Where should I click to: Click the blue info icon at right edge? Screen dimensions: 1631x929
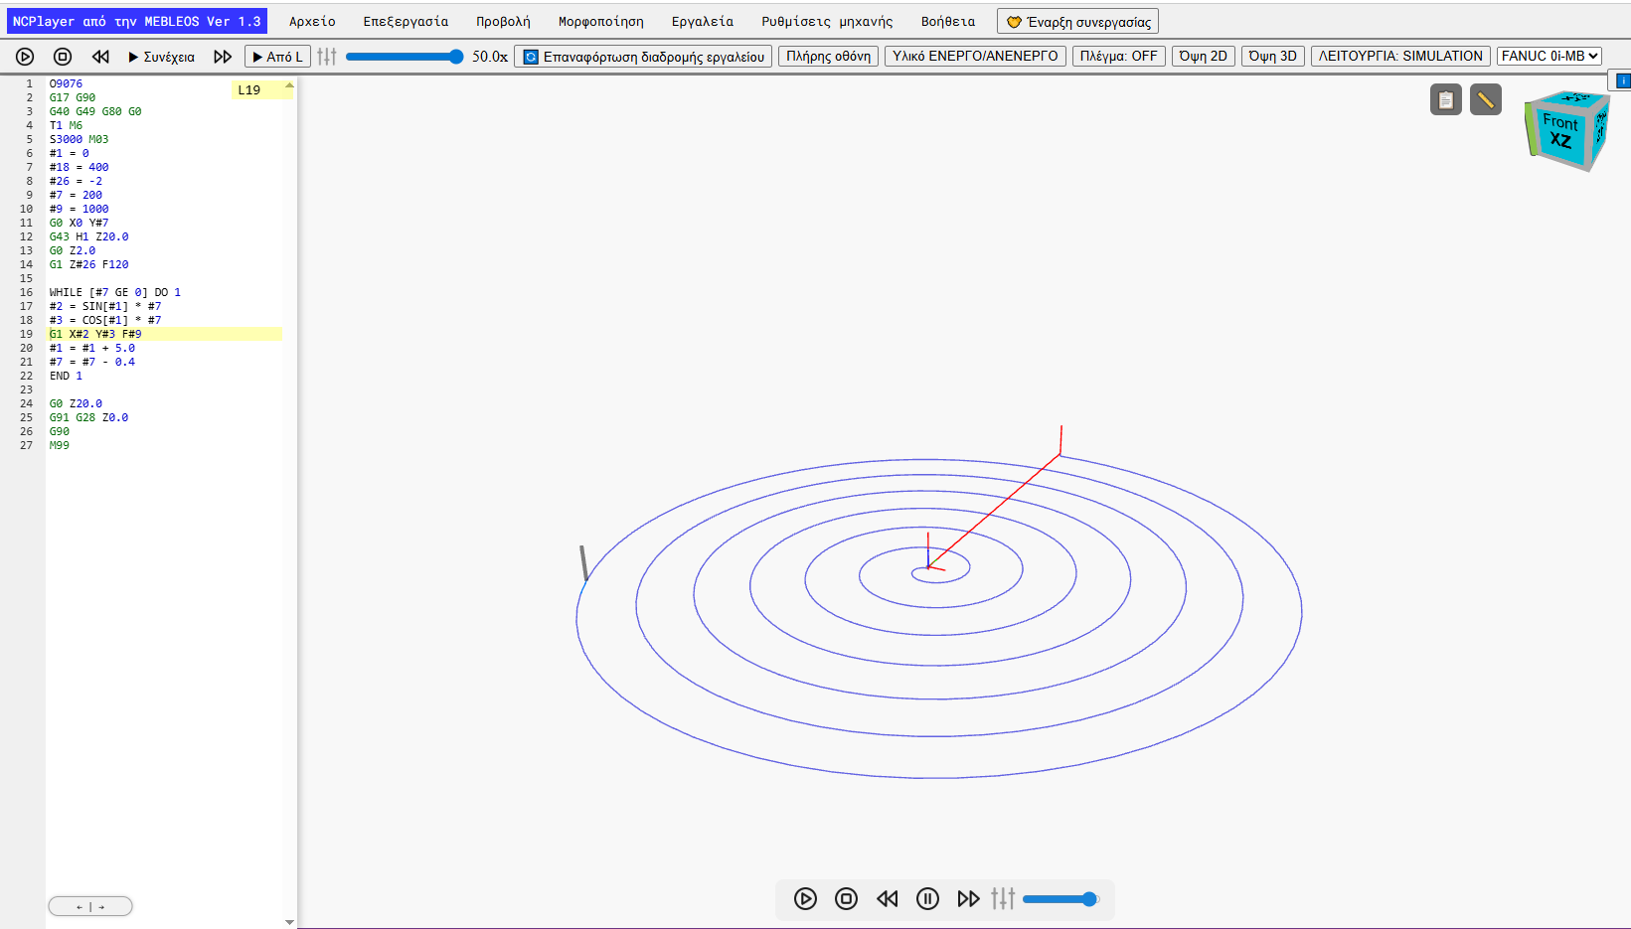tap(1623, 80)
